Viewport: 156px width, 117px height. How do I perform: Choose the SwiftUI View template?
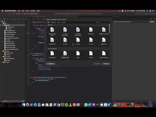click(x=65, y=55)
